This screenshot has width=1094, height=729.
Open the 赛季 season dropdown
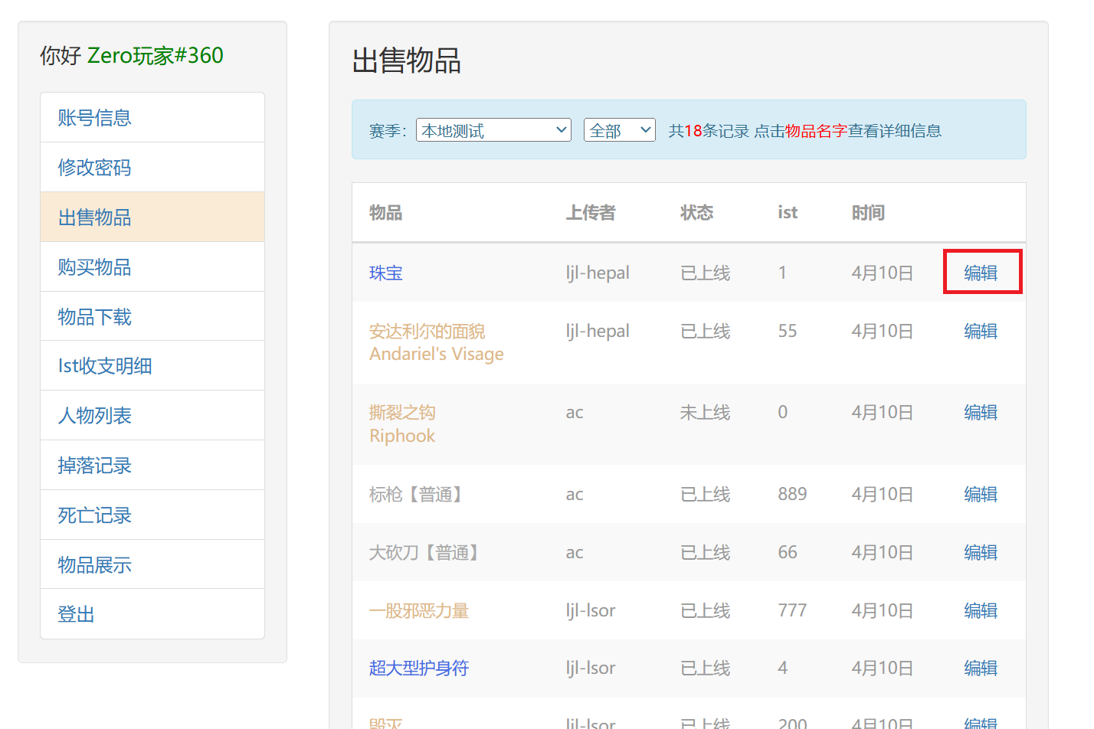[493, 130]
